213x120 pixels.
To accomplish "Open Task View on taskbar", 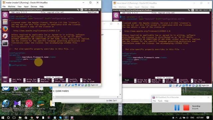I will [x=14, y=118].
